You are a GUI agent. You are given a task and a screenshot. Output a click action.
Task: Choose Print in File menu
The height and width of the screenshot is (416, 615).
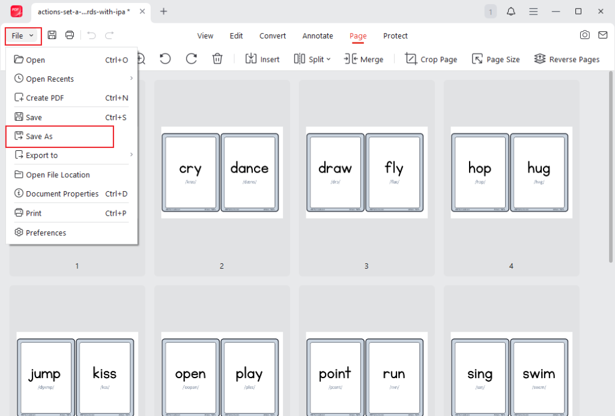pyautogui.click(x=71, y=213)
